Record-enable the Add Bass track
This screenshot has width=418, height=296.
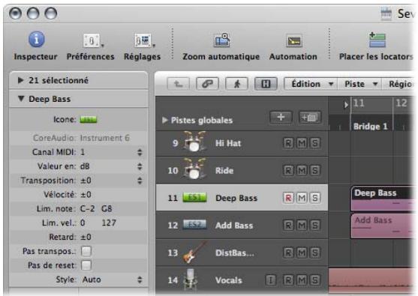click(288, 226)
